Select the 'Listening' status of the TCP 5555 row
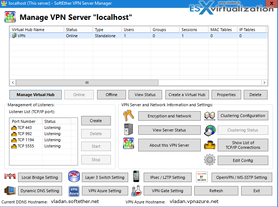Screen dimensions: 278x207 52,146
